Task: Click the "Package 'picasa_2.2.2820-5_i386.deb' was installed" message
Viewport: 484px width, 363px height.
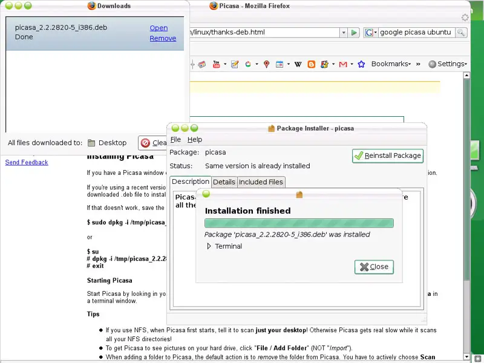Action: coord(287,235)
